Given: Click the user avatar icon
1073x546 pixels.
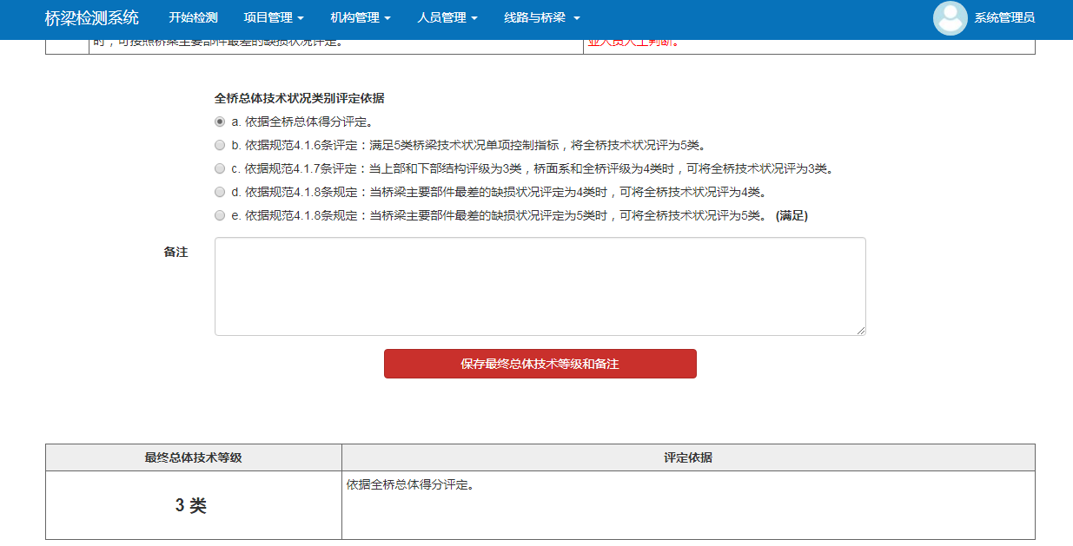Looking at the screenshot, I should coord(950,18).
